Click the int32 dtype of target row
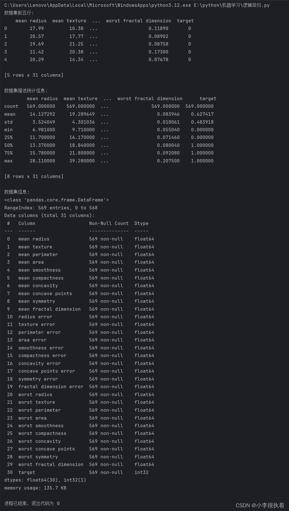 [141, 473]
